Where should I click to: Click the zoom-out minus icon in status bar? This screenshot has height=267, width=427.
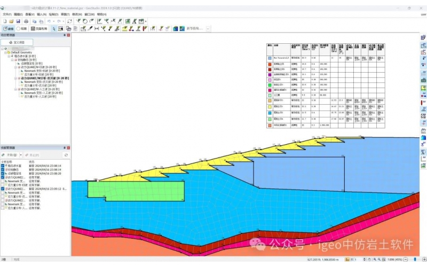[406, 260]
